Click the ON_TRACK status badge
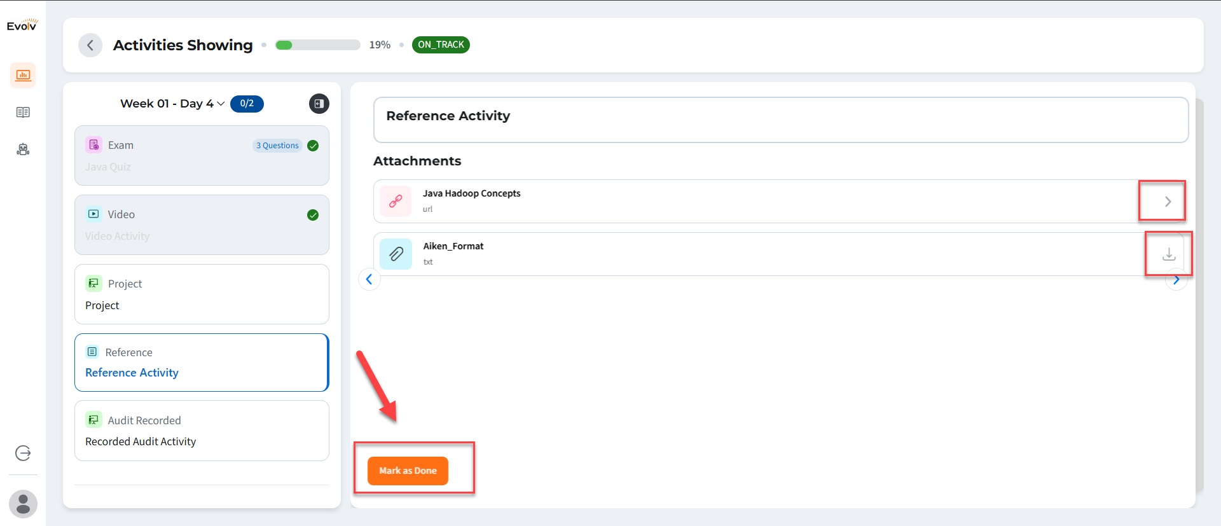Image resolution: width=1221 pixels, height=526 pixels. (x=441, y=45)
